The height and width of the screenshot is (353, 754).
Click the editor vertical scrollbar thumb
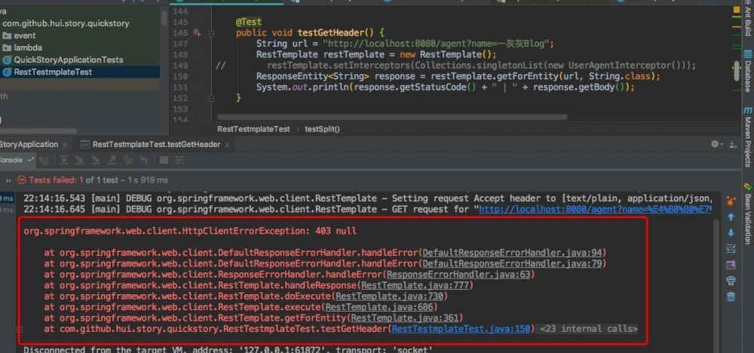(x=737, y=71)
